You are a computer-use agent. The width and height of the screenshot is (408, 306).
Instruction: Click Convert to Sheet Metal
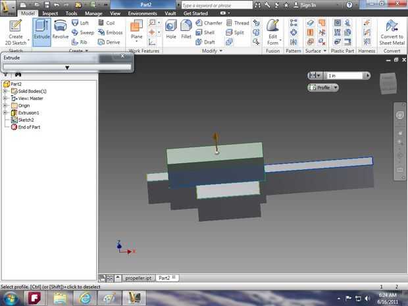[392, 30]
